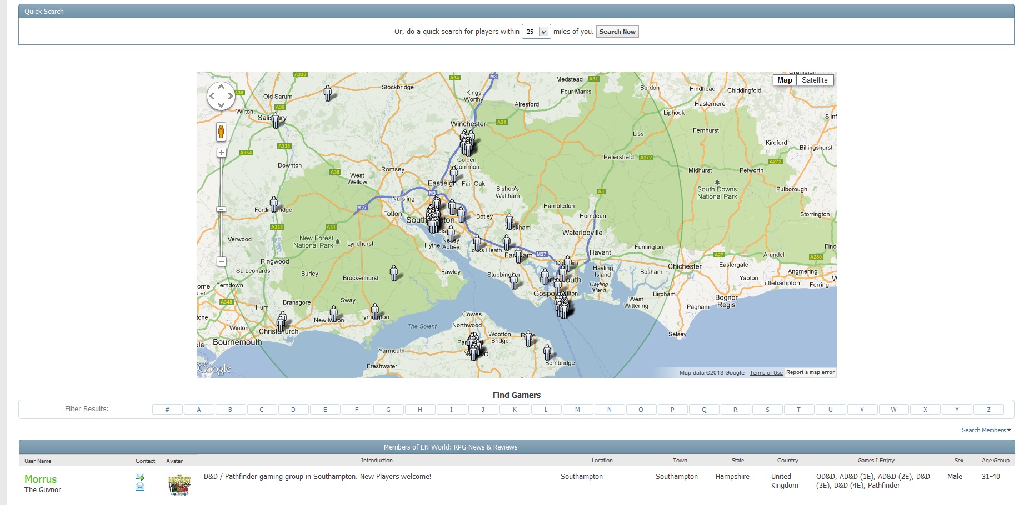Click the orange Street View pegman icon
Image resolution: width=1024 pixels, height=505 pixels.
click(221, 132)
